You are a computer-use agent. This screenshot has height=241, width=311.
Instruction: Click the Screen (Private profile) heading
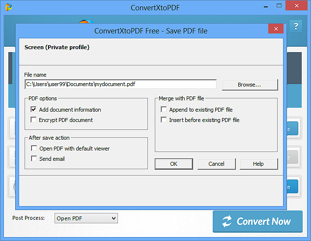[57, 47]
